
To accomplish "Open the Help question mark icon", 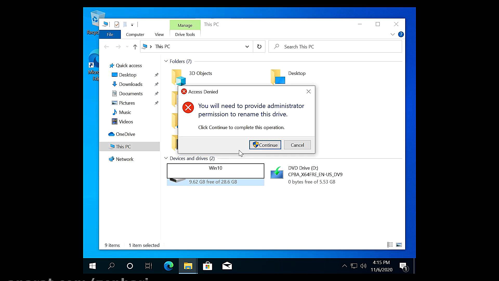I will [401, 34].
